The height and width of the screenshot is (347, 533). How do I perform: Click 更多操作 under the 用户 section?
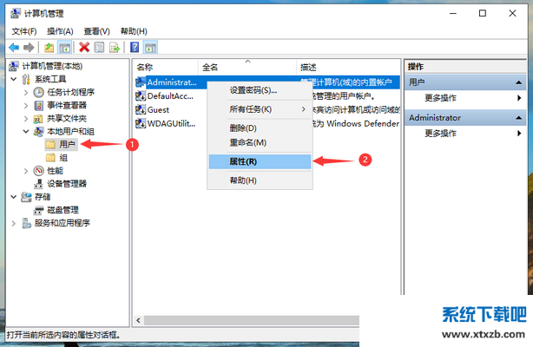coord(440,98)
